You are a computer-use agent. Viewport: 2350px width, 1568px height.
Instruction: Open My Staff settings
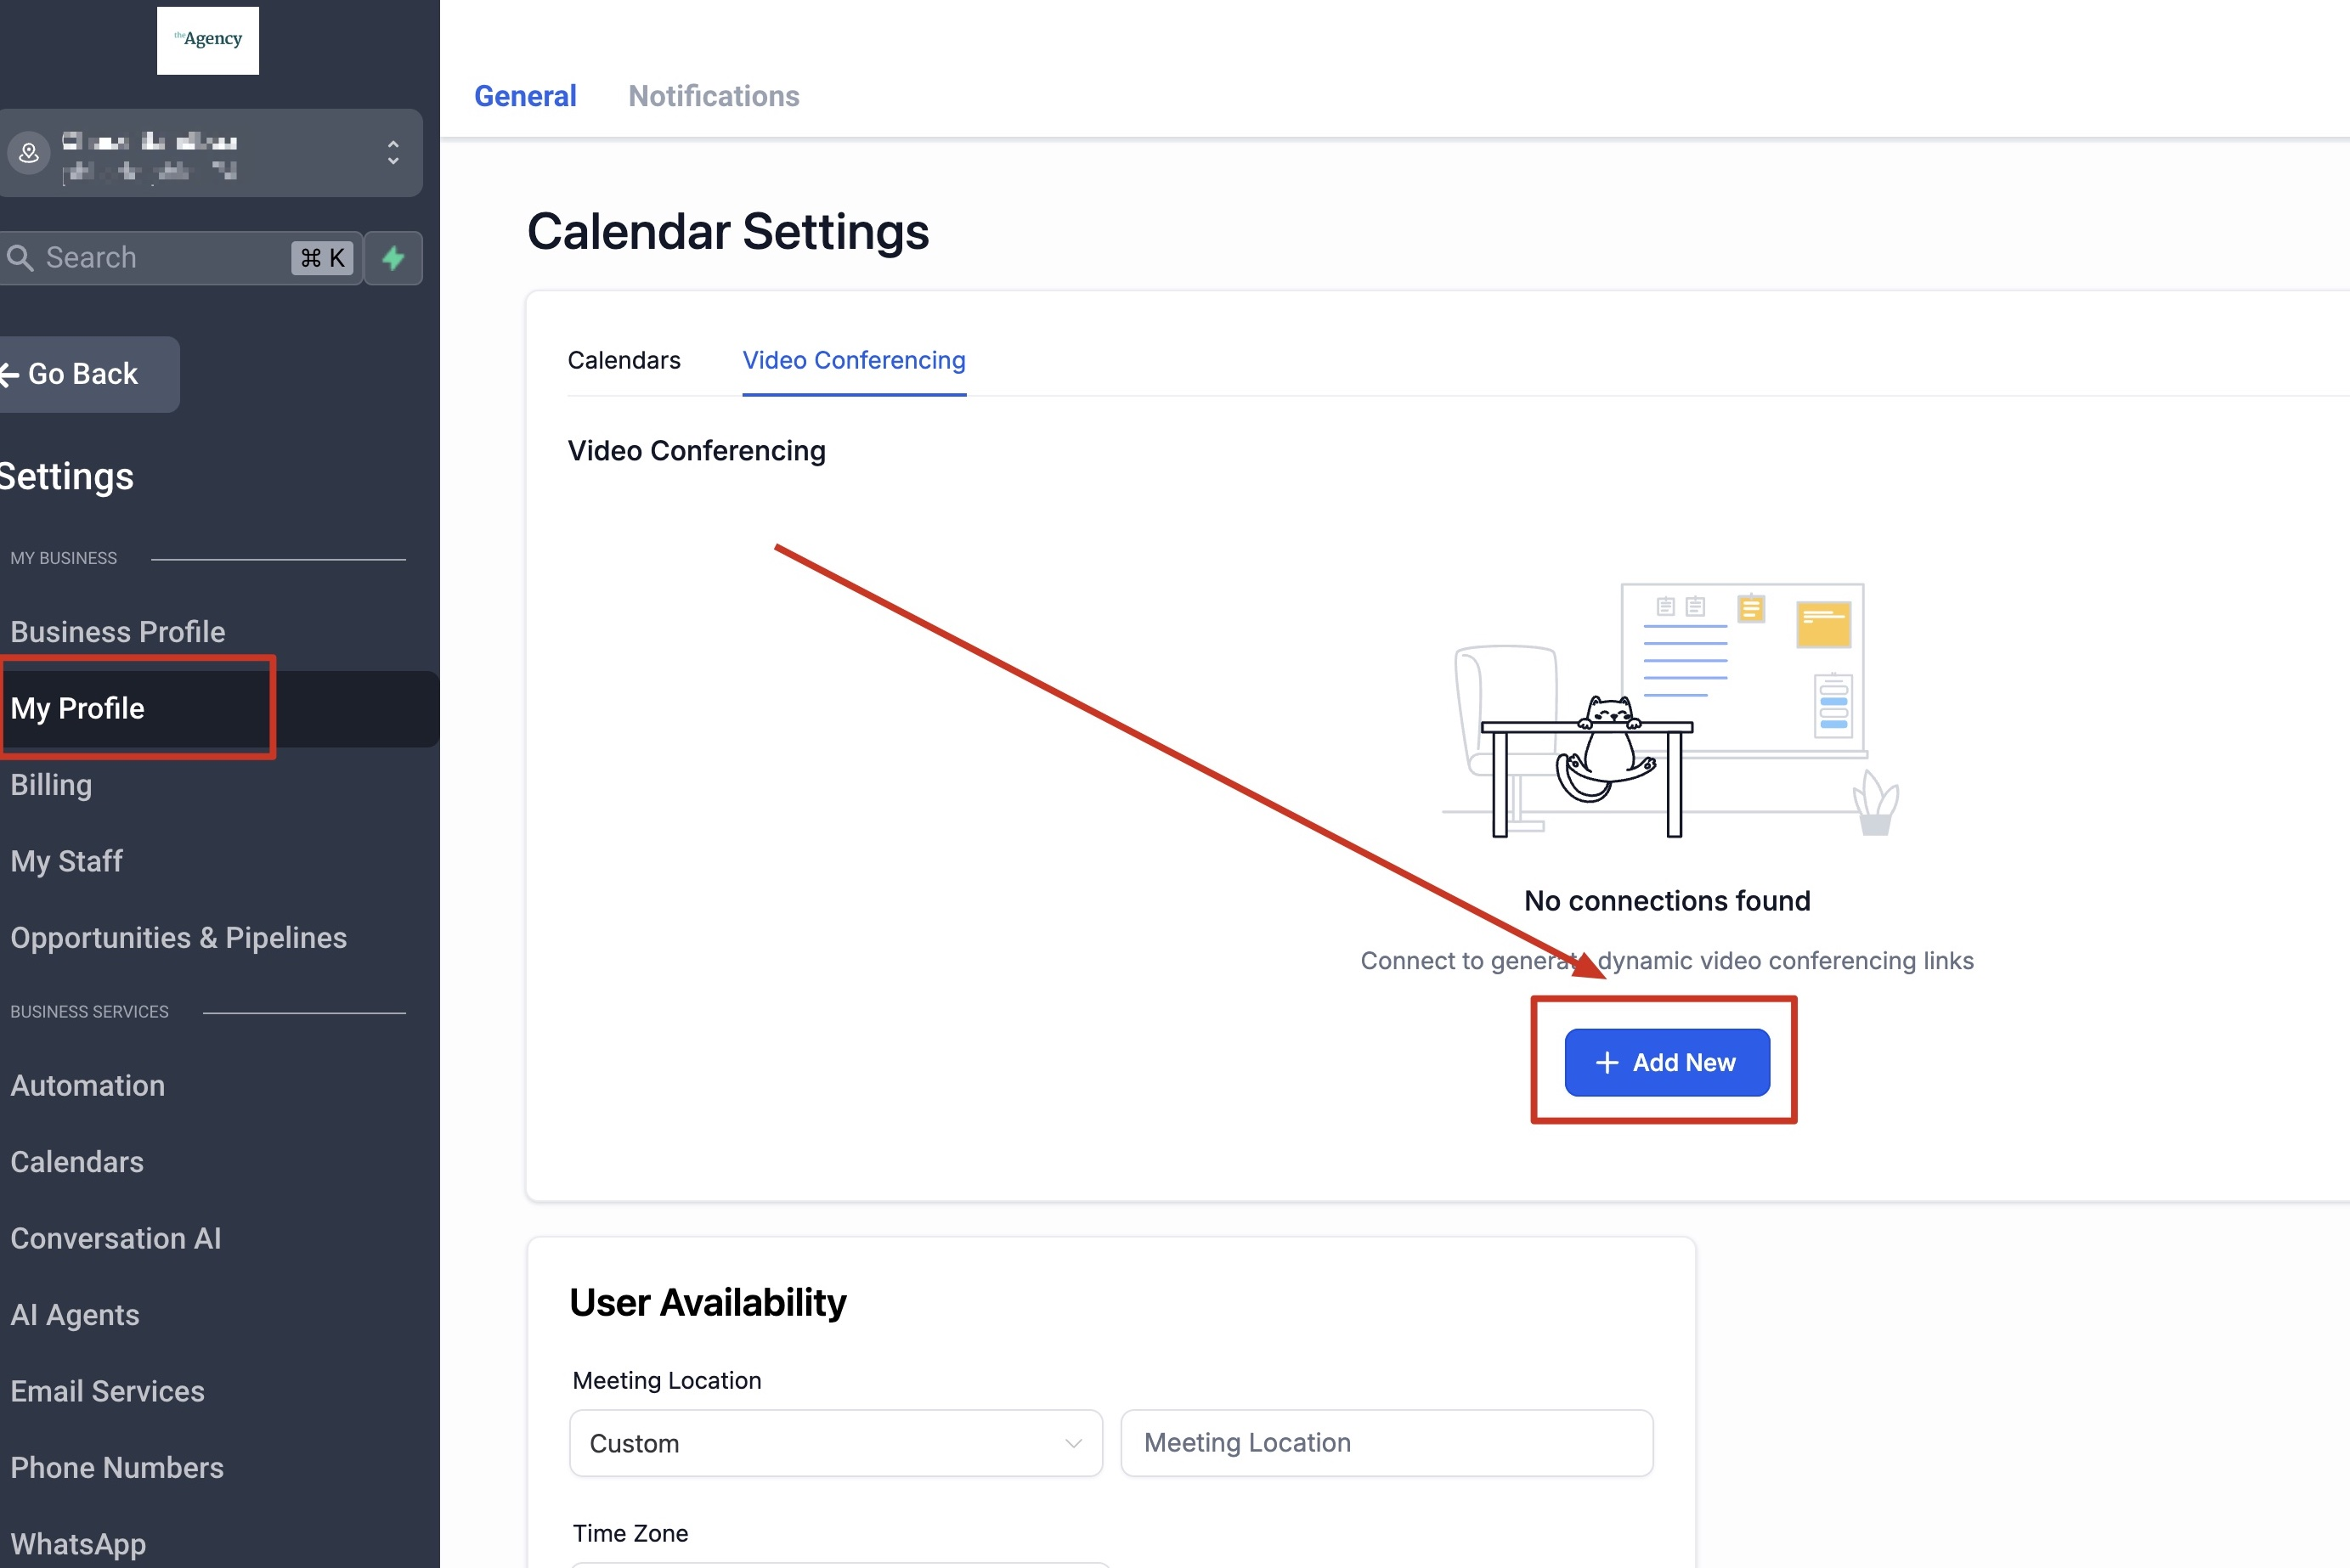[66, 861]
